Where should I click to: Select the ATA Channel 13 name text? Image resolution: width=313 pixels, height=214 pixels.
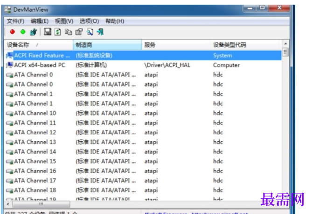pos(35,142)
